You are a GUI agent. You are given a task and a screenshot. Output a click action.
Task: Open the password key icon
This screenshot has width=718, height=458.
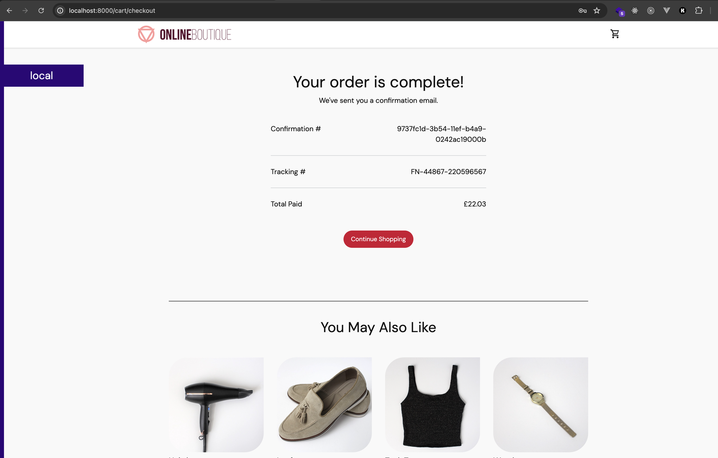[583, 10]
